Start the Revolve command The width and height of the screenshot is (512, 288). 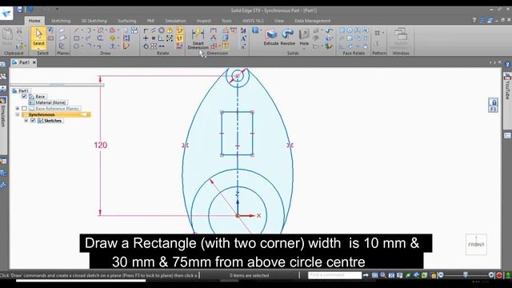click(288, 37)
